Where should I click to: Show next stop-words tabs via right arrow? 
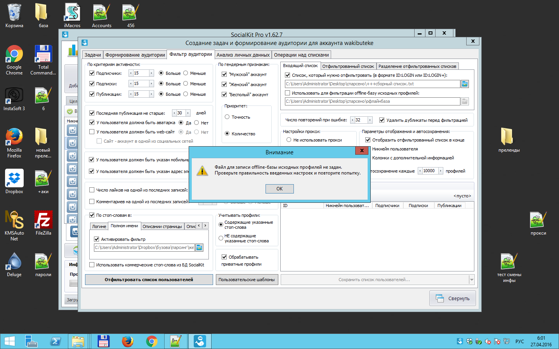click(205, 226)
